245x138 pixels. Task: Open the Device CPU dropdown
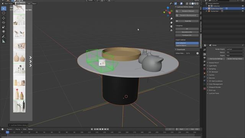(x=235, y=53)
